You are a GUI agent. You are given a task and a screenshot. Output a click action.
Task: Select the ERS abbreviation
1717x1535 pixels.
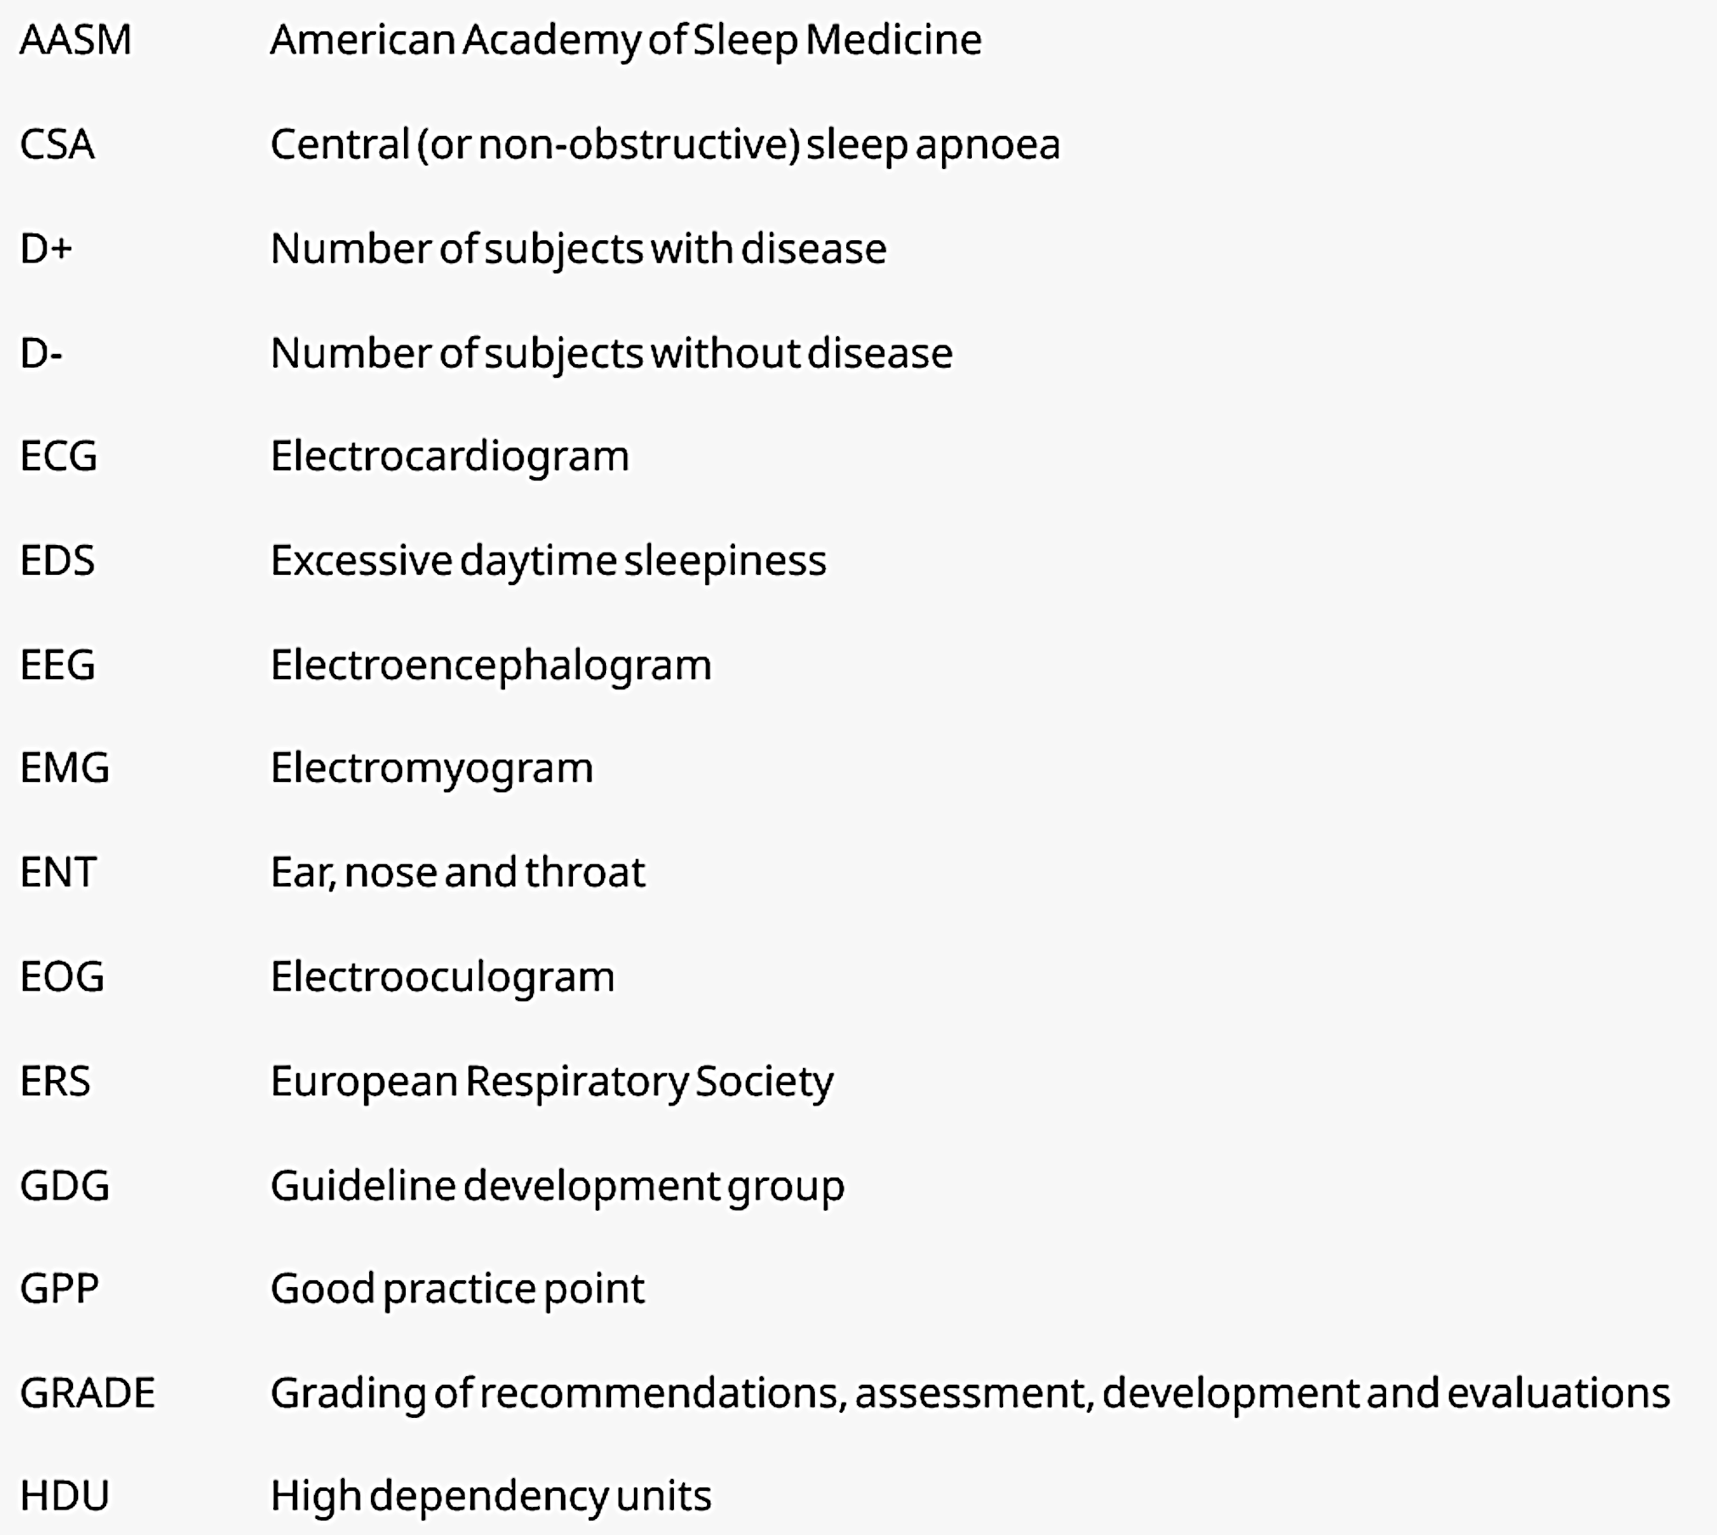(55, 1082)
